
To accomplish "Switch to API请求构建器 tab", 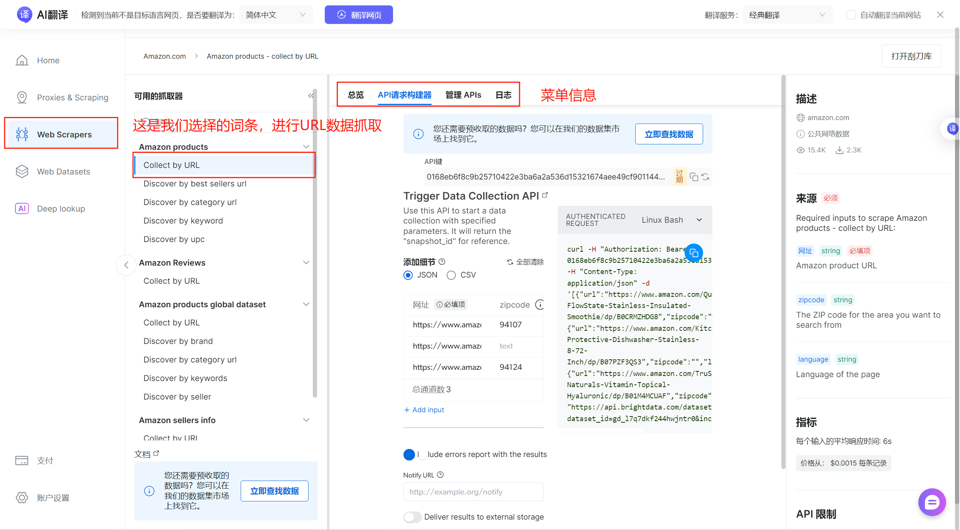I will click(405, 95).
